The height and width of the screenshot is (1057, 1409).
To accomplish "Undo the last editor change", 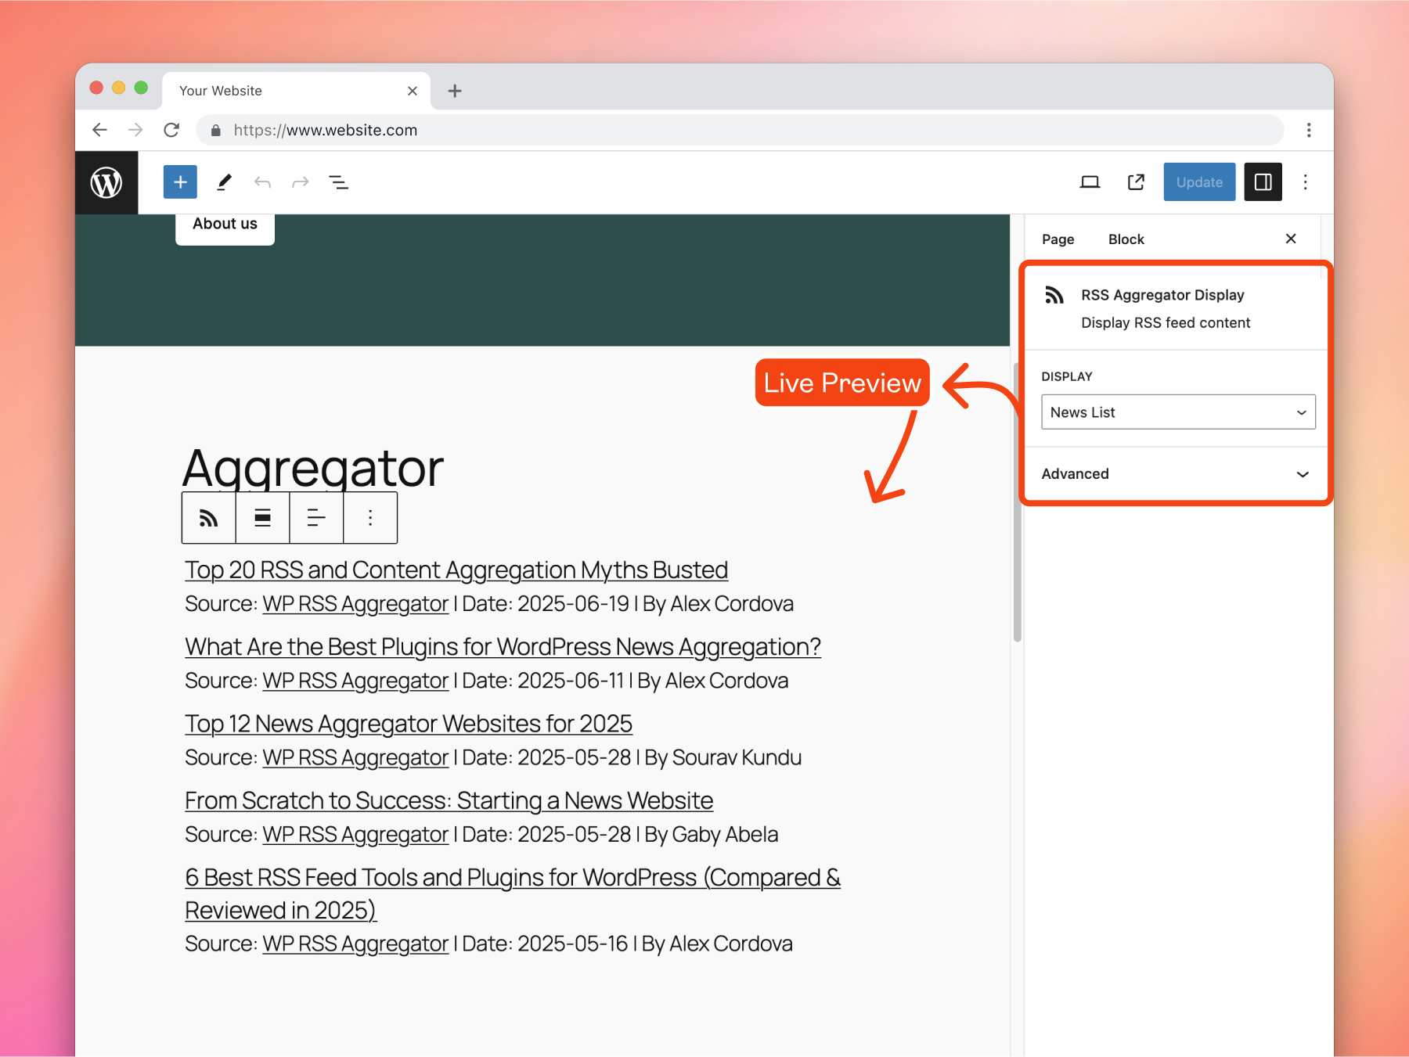I will 262,182.
